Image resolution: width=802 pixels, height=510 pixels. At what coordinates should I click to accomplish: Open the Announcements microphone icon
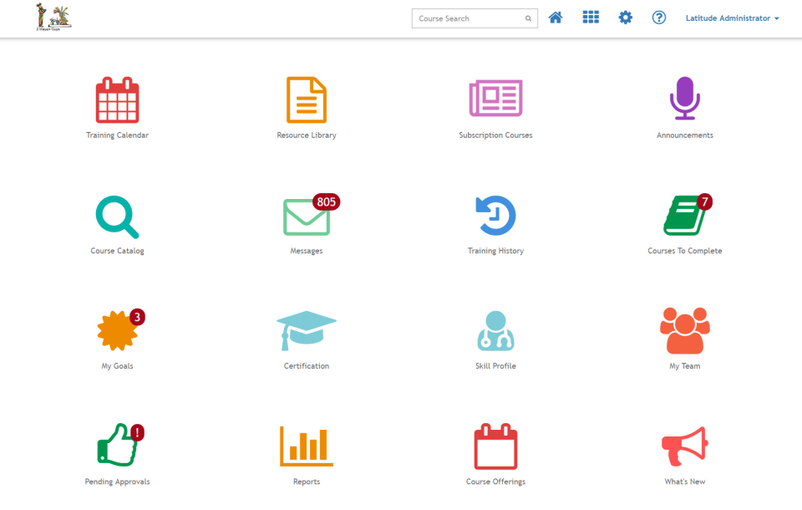tap(684, 99)
